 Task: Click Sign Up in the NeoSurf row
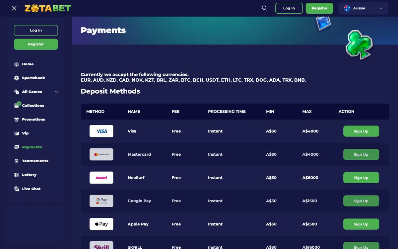click(x=361, y=178)
